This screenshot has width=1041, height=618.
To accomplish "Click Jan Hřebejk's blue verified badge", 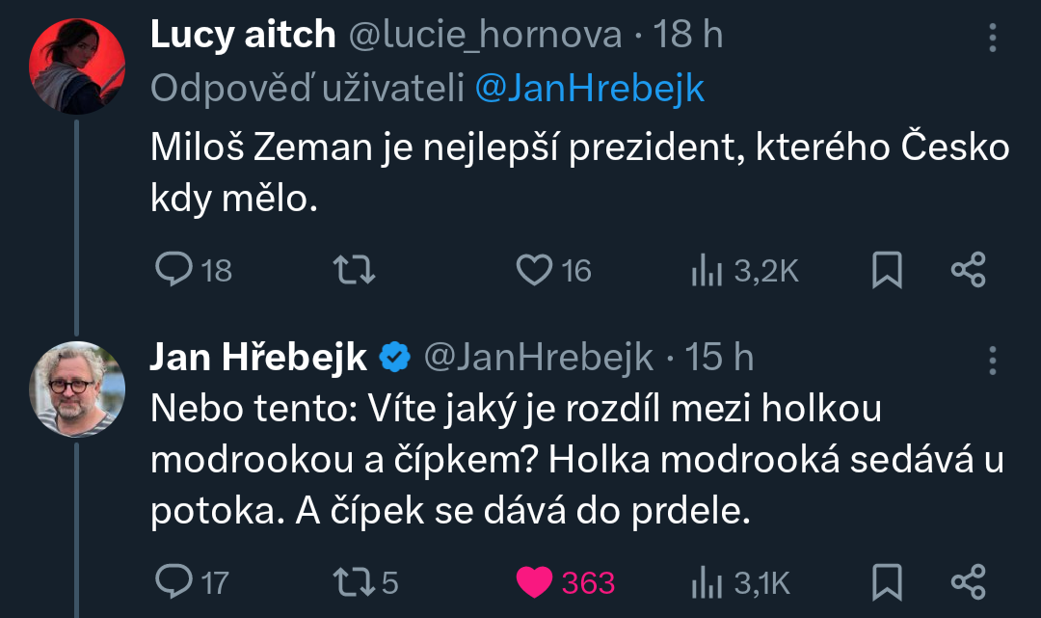I will [393, 358].
